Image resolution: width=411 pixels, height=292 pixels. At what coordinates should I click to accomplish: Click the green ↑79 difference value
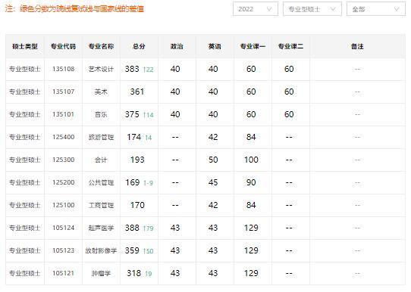point(149,228)
